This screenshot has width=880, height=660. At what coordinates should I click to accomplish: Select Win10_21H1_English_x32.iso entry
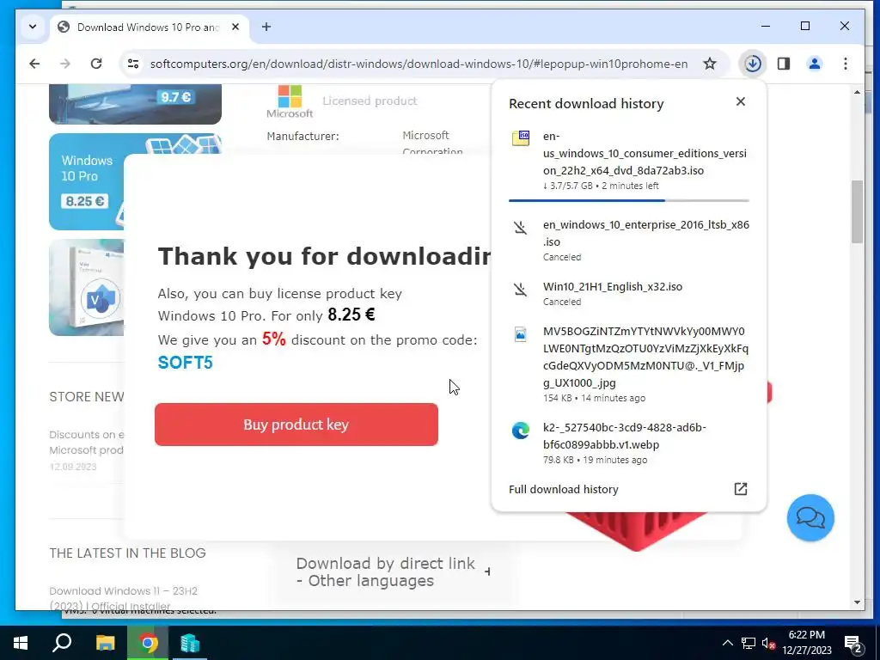point(628,294)
